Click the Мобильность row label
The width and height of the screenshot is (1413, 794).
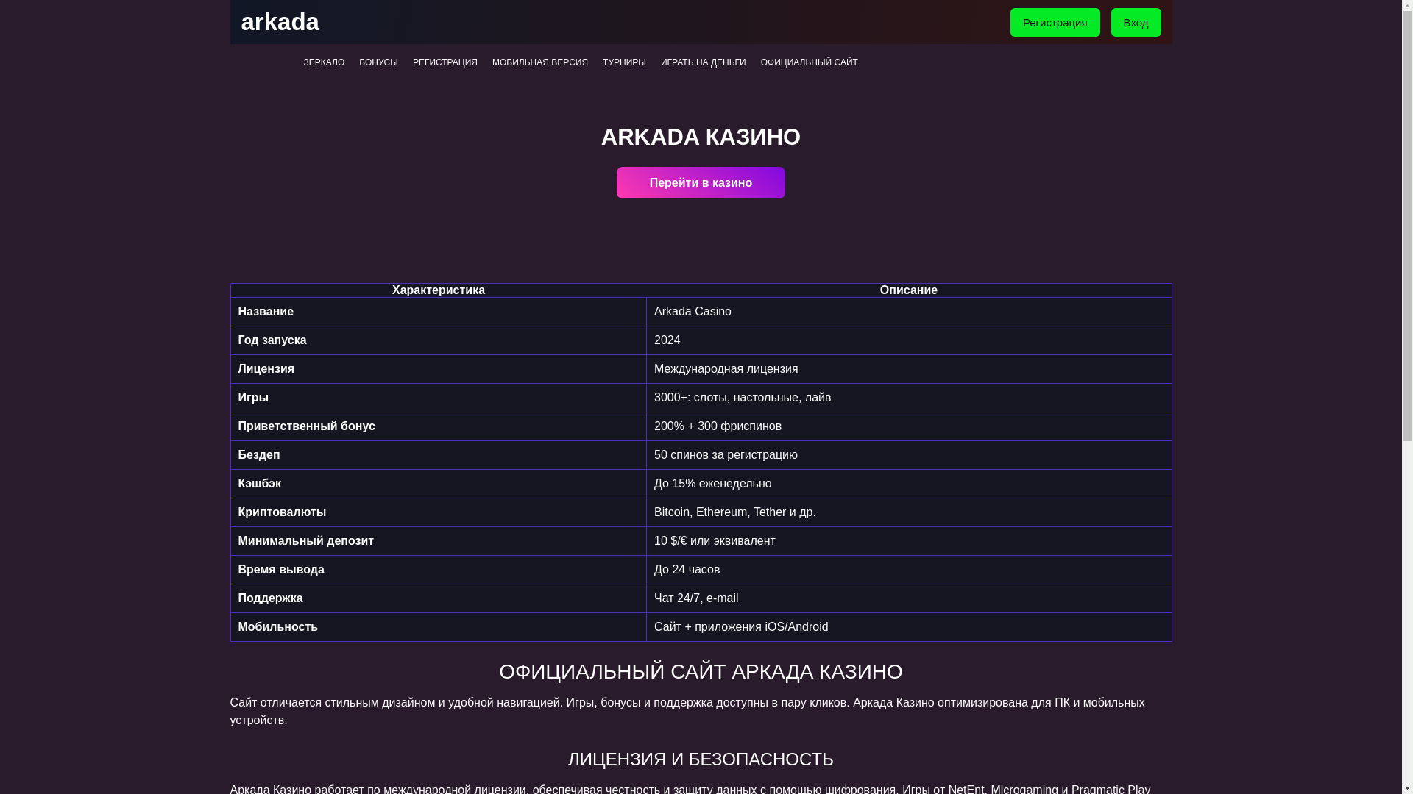pyautogui.click(x=277, y=627)
